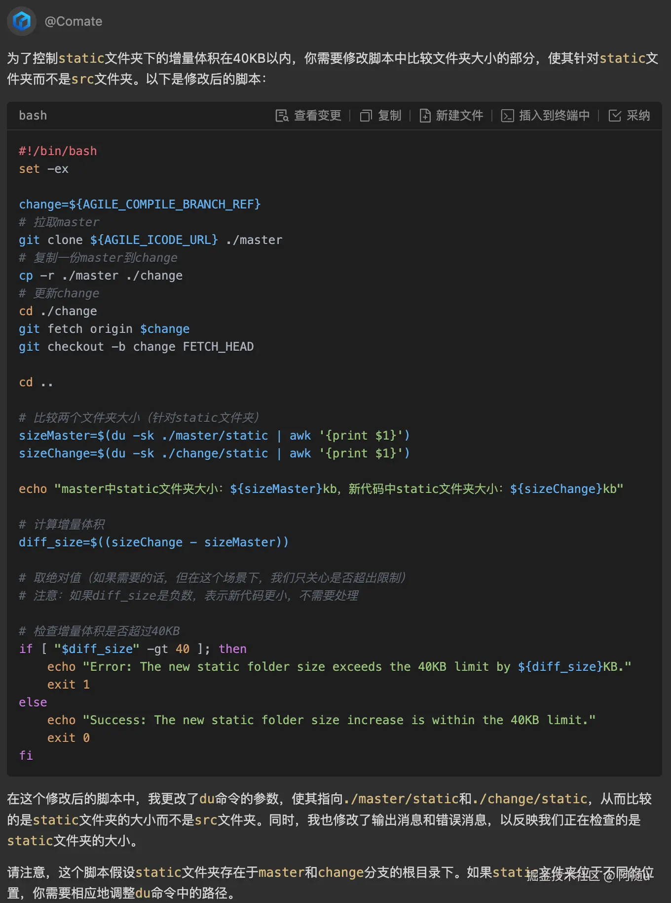The height and width of the screenshot is (903, 671).
Task: Click the 采纳 accept checkmark icon
Action: pos(615,116)
